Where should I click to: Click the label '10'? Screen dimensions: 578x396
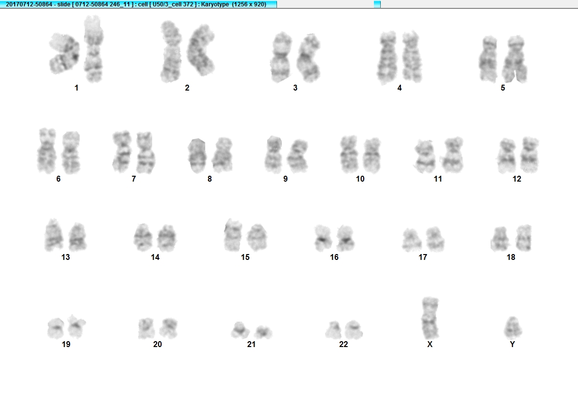[360, 179]
